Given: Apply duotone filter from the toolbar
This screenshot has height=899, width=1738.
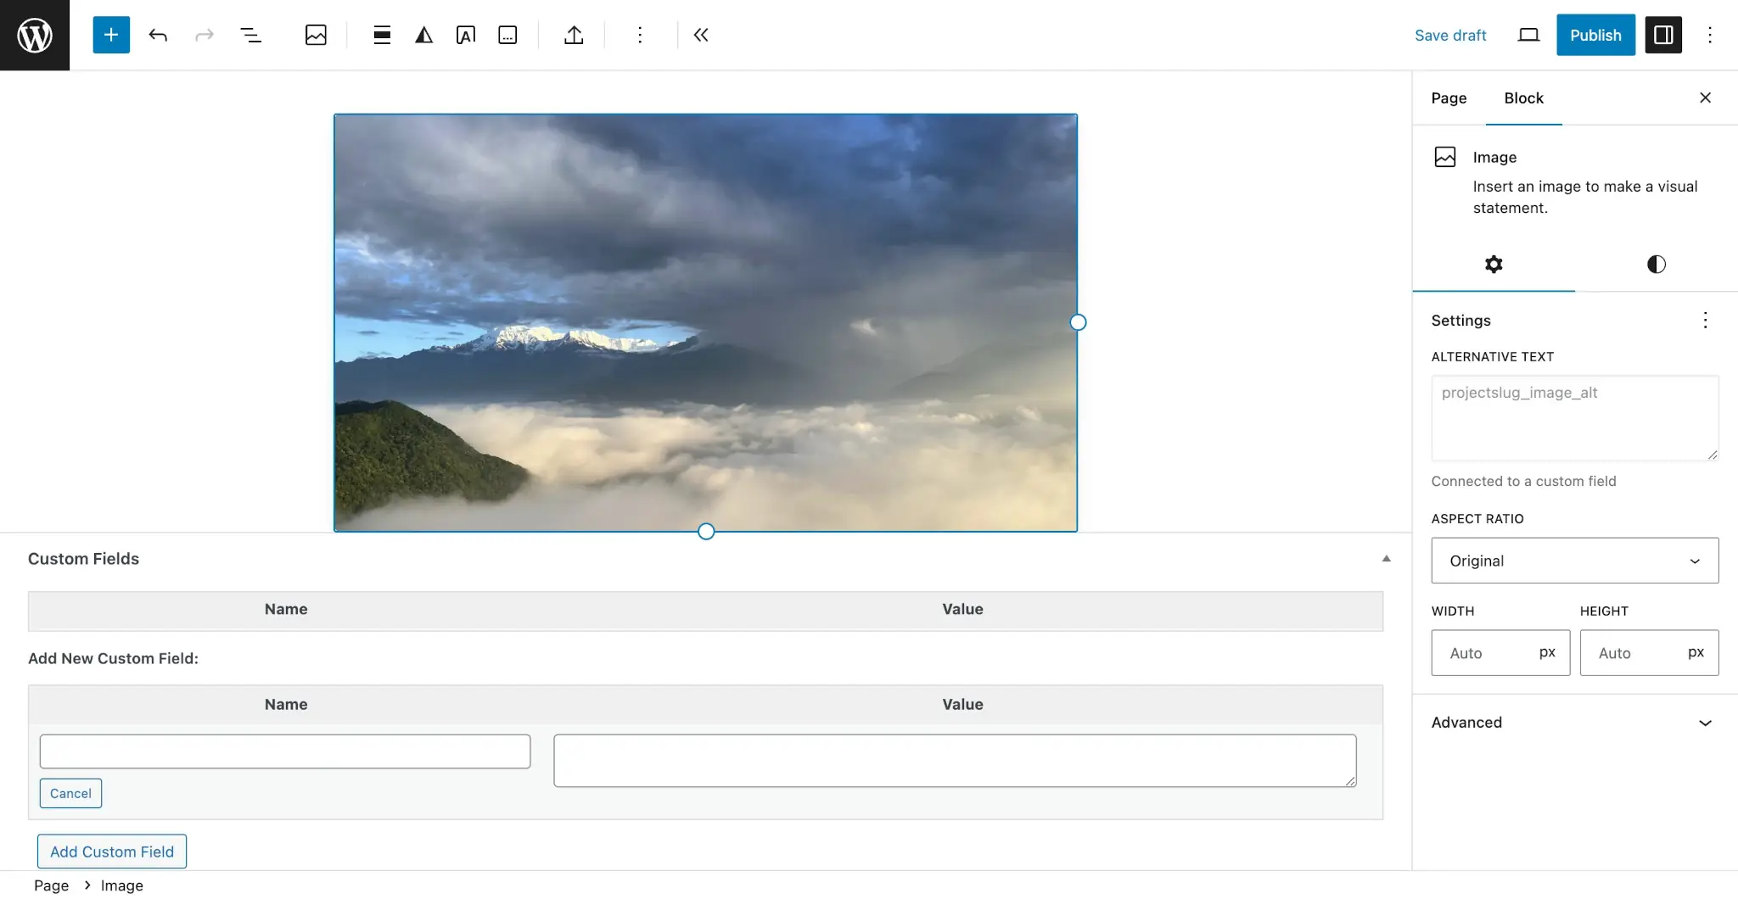Looking at the screenshot, I should click(423, 35).
